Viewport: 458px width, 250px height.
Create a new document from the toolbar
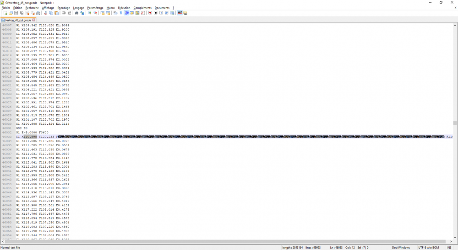5,13
